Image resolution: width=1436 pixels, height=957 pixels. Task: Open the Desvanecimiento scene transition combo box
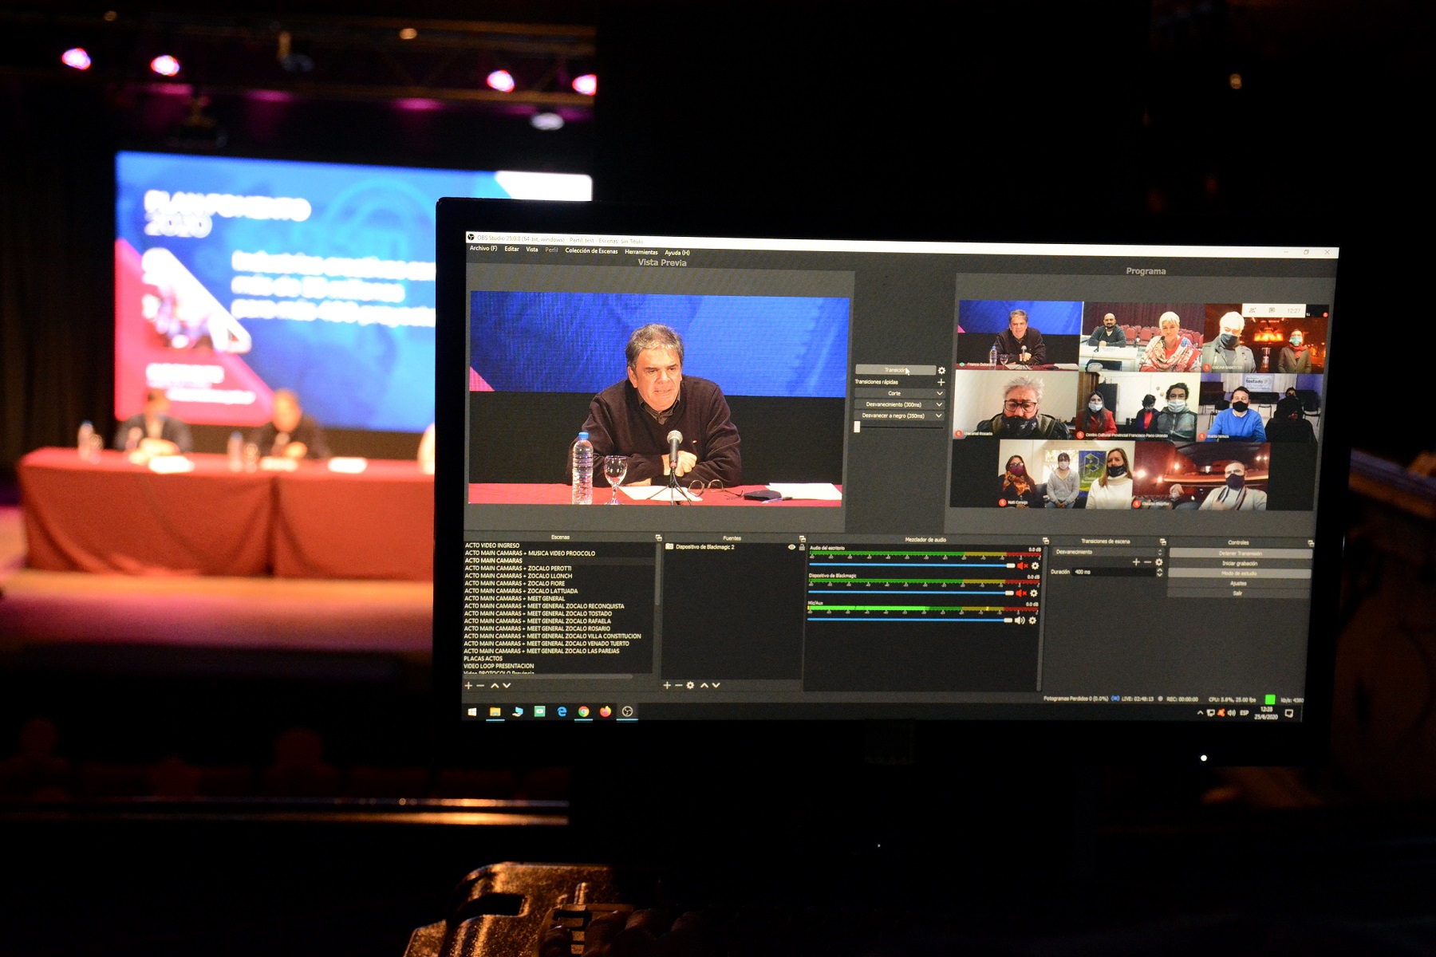pyautogui.click(x=1107, y=552)
